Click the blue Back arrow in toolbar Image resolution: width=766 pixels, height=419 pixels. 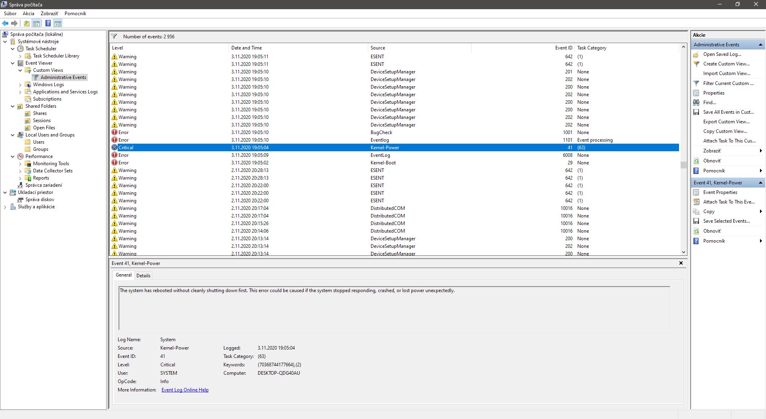click(x=5, y=24)
